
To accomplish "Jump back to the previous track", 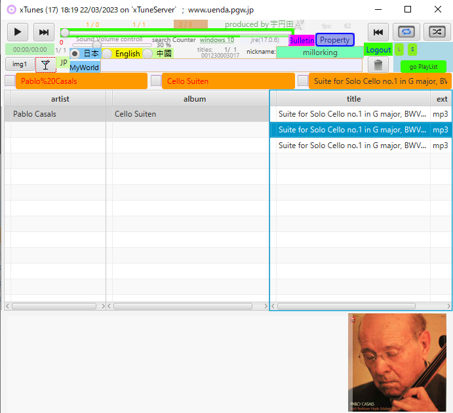I will tap(377, 32).
